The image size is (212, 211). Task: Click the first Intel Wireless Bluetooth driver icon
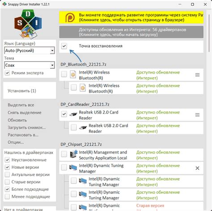click(x=73, y=75)
